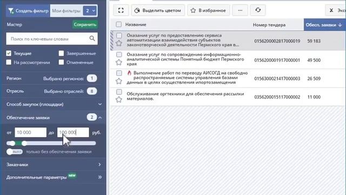The image size is (346, 195).
Task: Click the value 49 500
Action: 314,60
